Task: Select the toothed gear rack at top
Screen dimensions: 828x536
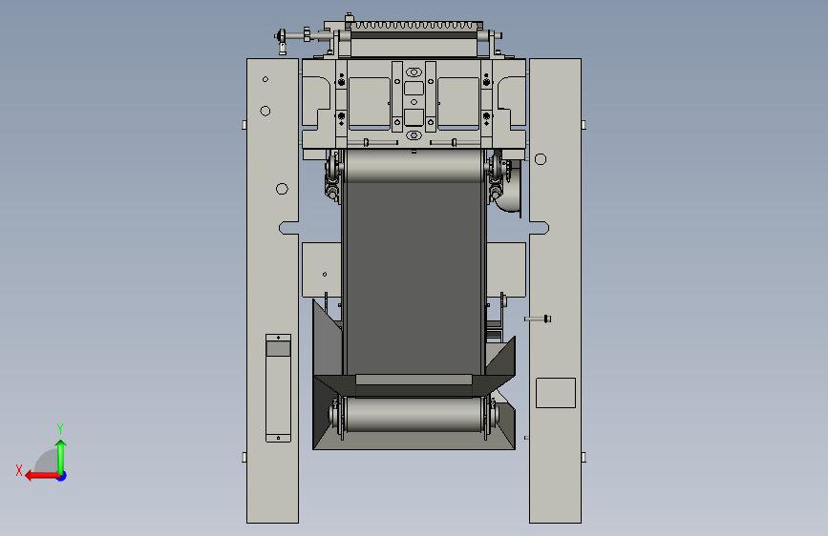Action: [x=416, y=26]
